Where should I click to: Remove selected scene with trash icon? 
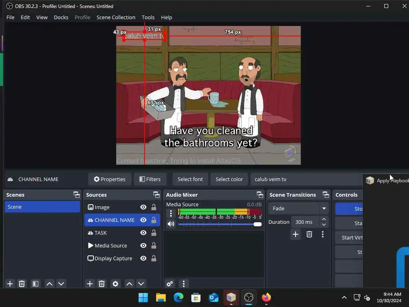(x=22, y=284)
